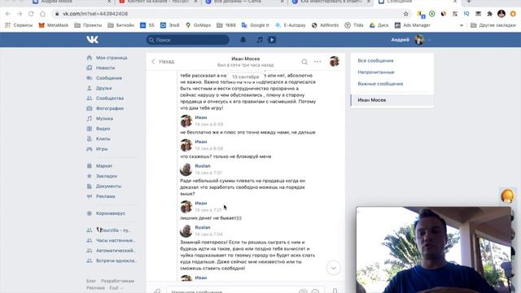Open Маркет in left sidebar
Image resolution: width=521 pixels, height=293 pixels.
[104, 166]
